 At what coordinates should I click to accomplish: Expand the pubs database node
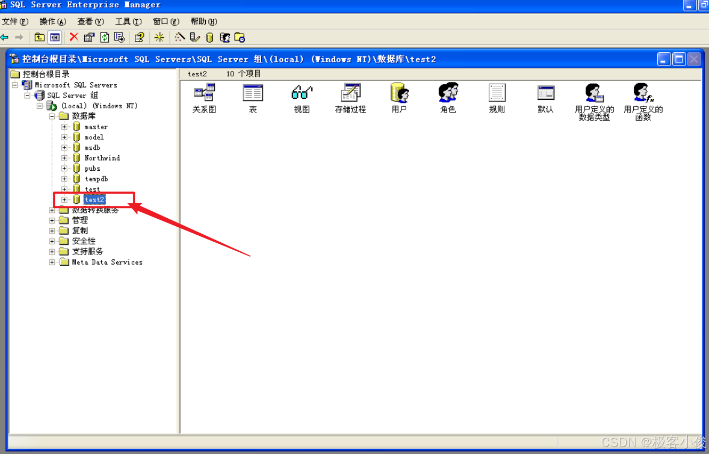point(64,169)
